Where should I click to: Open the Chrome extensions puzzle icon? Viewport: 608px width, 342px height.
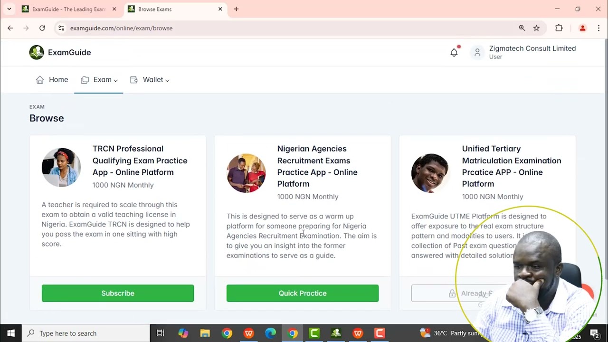[559, 28]
